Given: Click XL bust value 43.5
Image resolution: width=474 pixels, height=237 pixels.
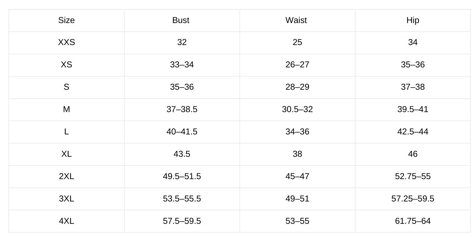Looking at the screenshot, I should pyautogui.click(x=182, y=154).
